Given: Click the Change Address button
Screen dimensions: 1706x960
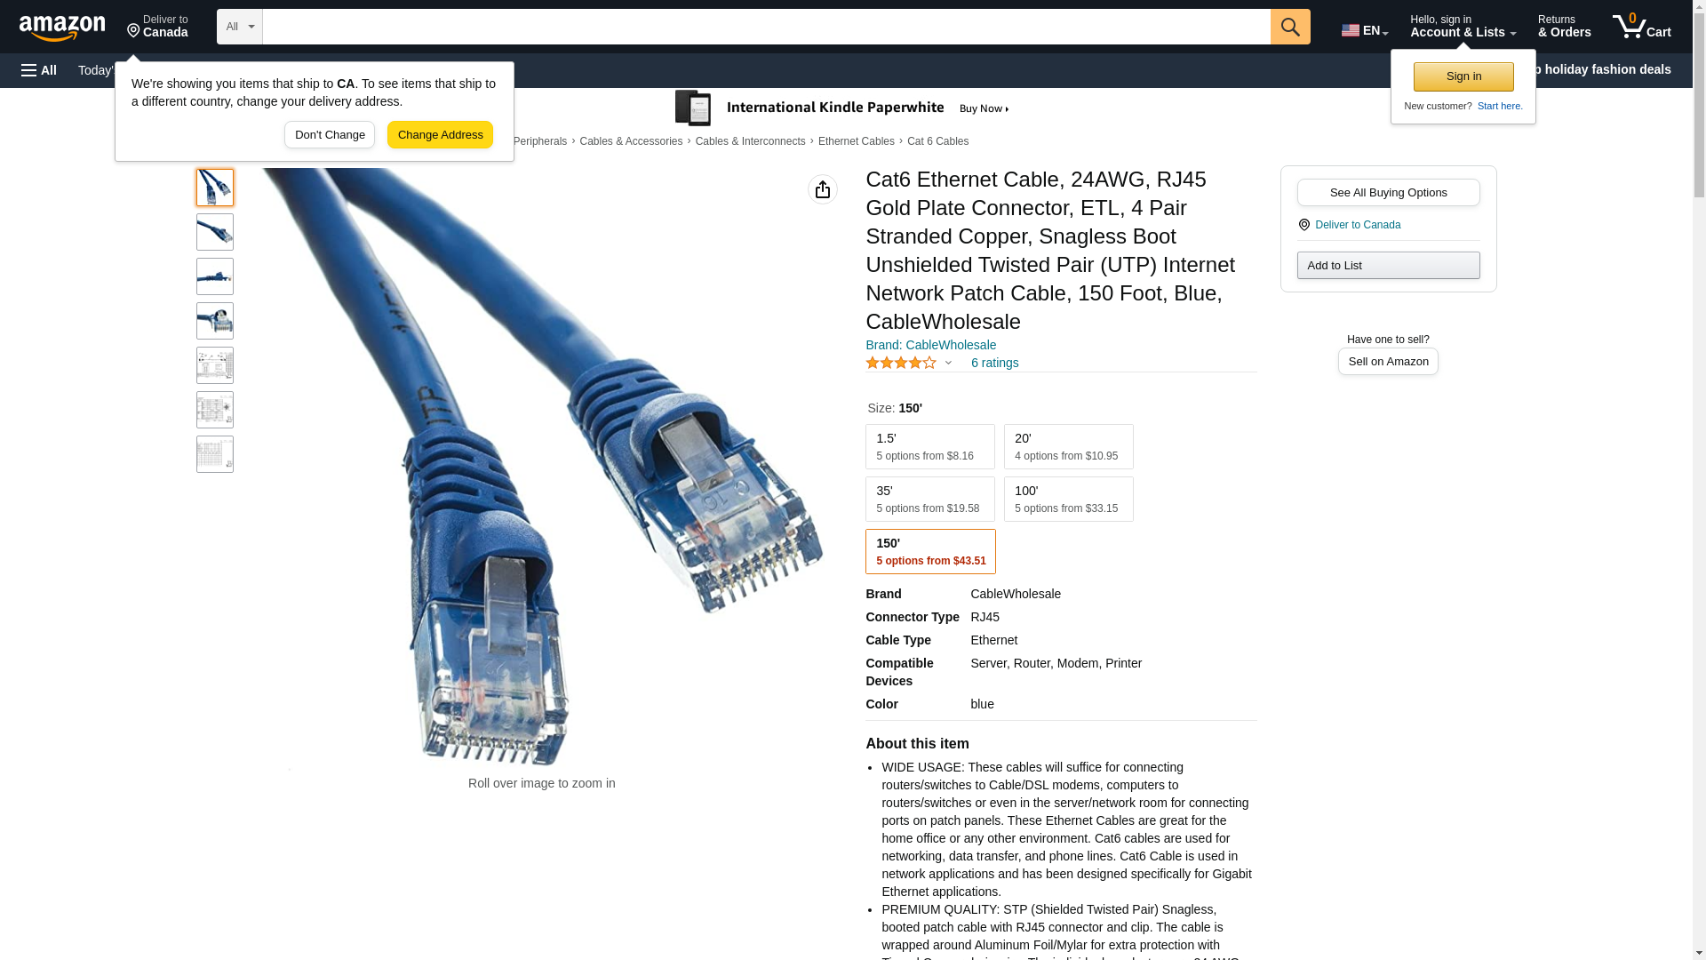Looking at the screenshot, I should pyautogui.click(x=440, y=135).
